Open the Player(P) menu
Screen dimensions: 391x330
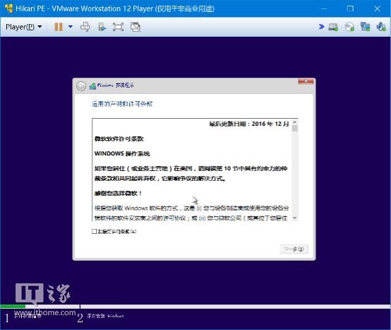24,27
